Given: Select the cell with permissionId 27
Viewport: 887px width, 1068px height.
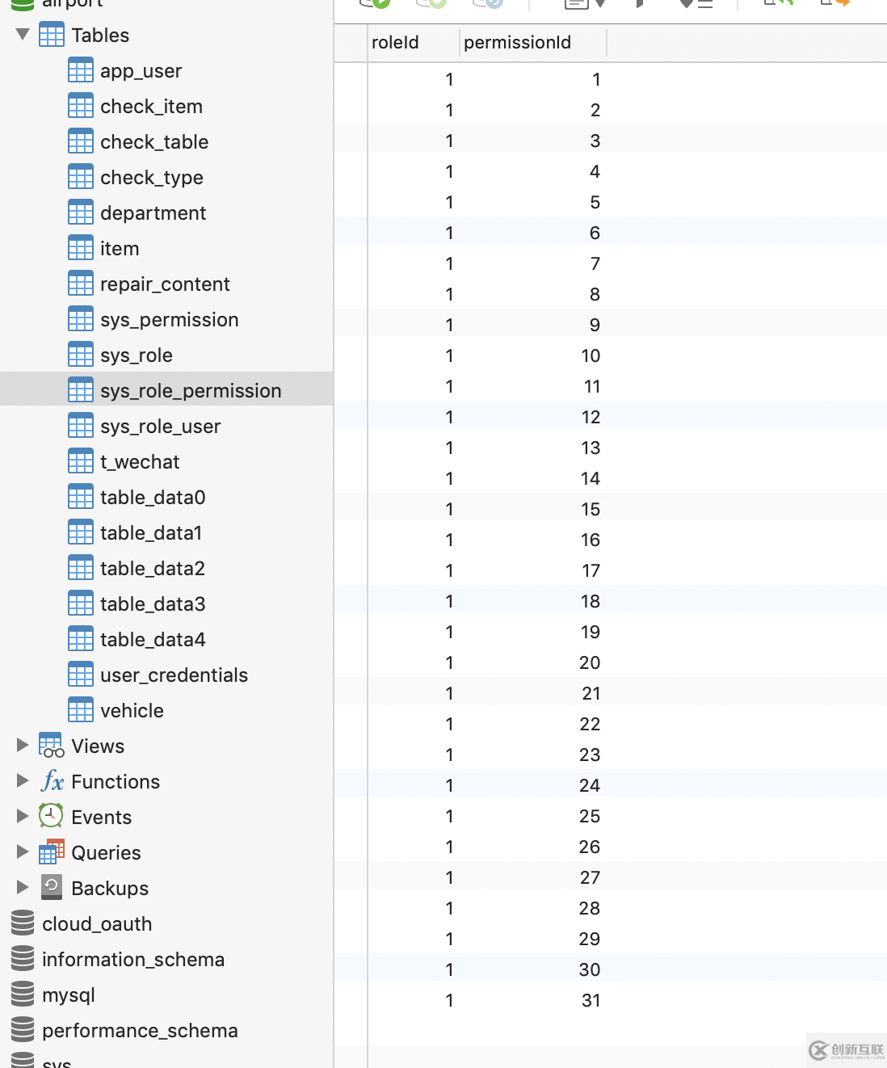Looking at the screenshot, I should [x=533, y=877].
